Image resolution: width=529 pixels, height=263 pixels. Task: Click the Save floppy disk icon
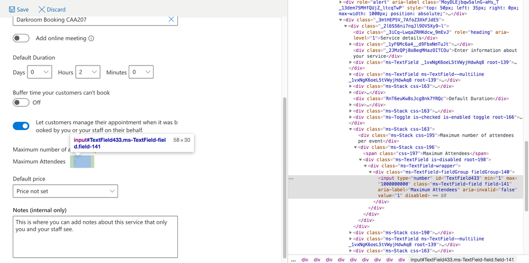coord(12,10)
